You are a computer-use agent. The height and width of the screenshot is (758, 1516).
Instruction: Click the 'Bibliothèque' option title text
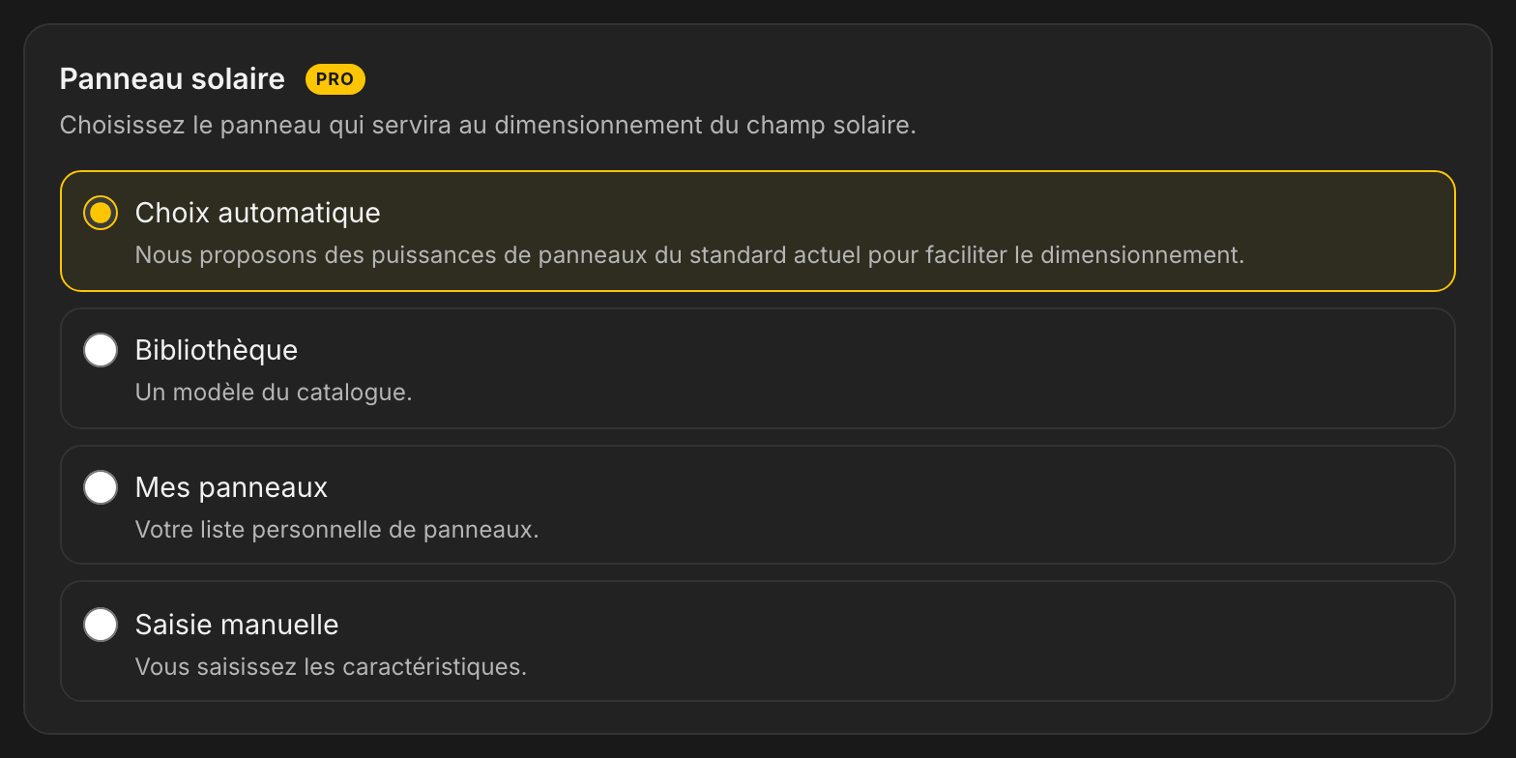point(217,350)
